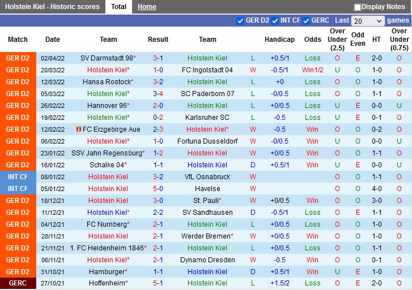The image size is (412, 290).
Task: Click the INT CF league cell on 05/01/22
Action: pyautogui.click(x=18, y=189)
